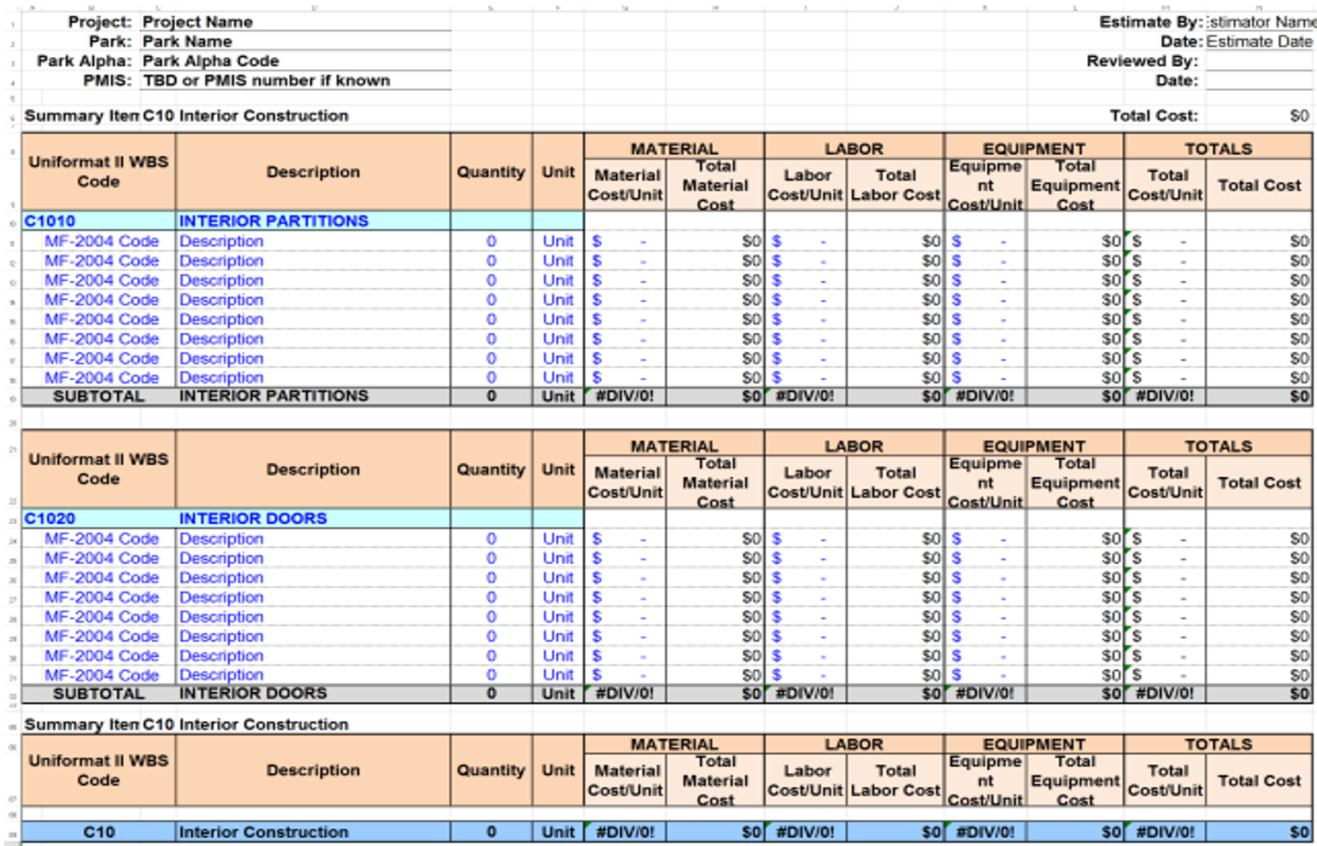
Task: Click the Estimate Date cell
Action: click(1258, 41)
